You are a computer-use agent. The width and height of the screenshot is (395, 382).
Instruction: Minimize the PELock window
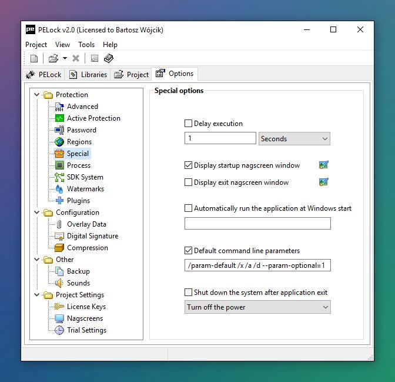pos(307,29)
